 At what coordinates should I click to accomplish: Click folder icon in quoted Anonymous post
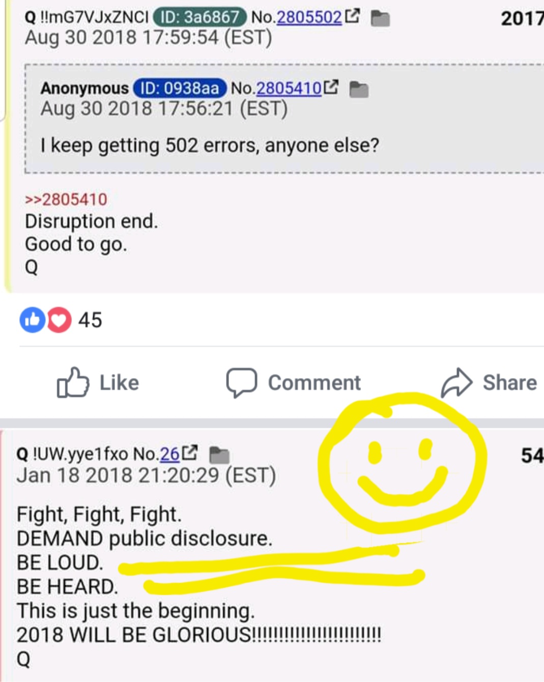(x=359, y=90)
